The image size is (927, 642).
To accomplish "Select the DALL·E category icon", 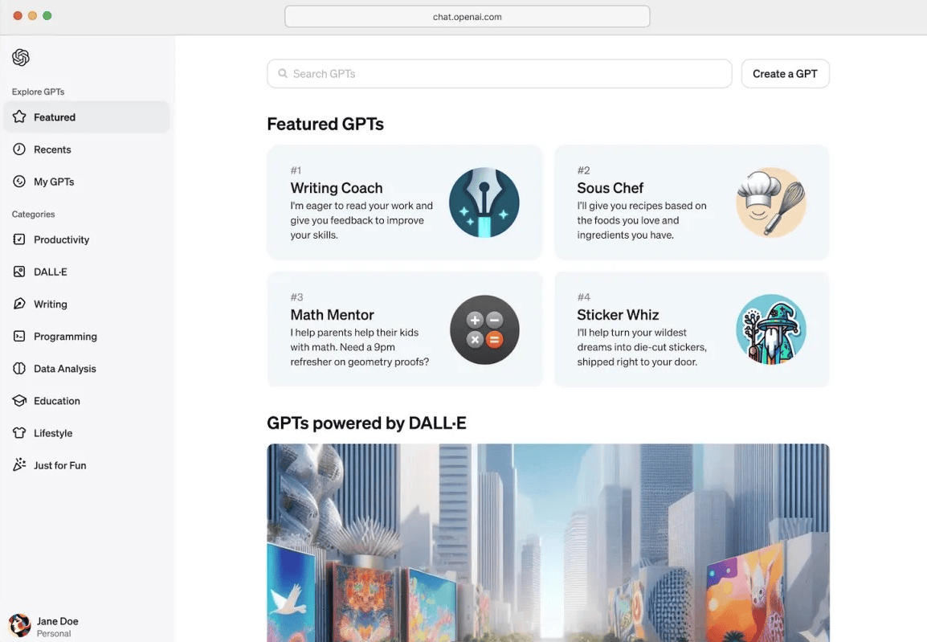I will pyautogui.click(x=19, y=272).
